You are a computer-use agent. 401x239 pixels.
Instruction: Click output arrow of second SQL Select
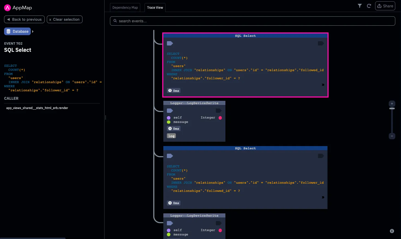321,156
